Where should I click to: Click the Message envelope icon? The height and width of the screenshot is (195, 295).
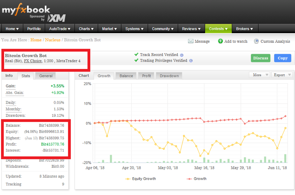tap(191, 41)
